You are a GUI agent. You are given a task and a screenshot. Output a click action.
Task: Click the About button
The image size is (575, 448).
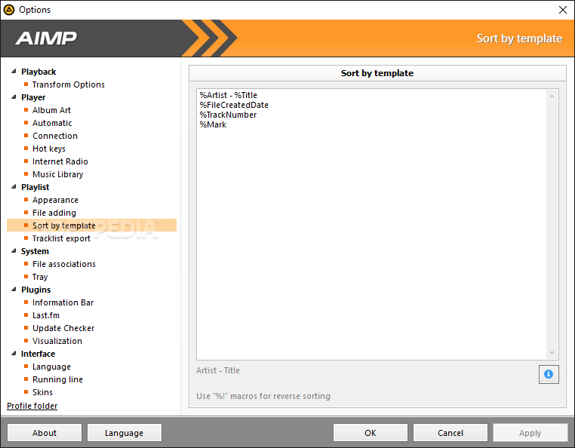click(45, 433)
